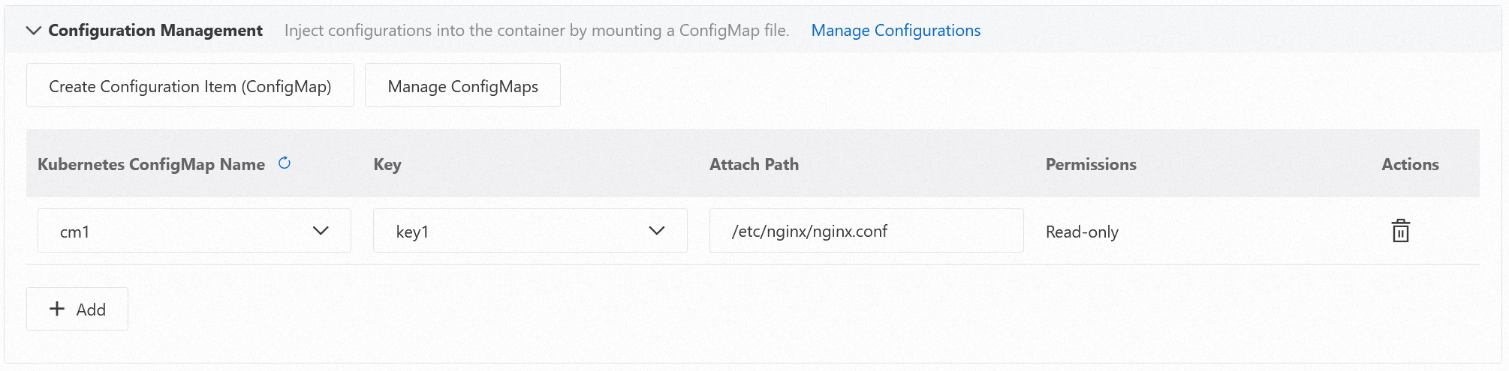
Task: Click the Permissions column header
Action: [1091, 164]
